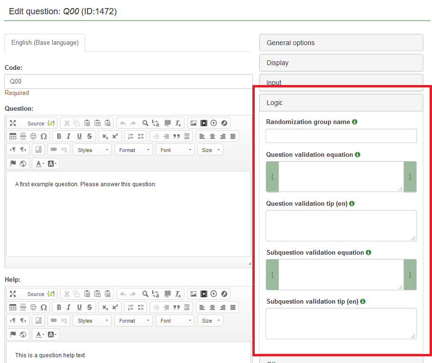Click block quote icon in Help editor
The width and height of the screenshot is (432, 363).
[x=176, y=307]
